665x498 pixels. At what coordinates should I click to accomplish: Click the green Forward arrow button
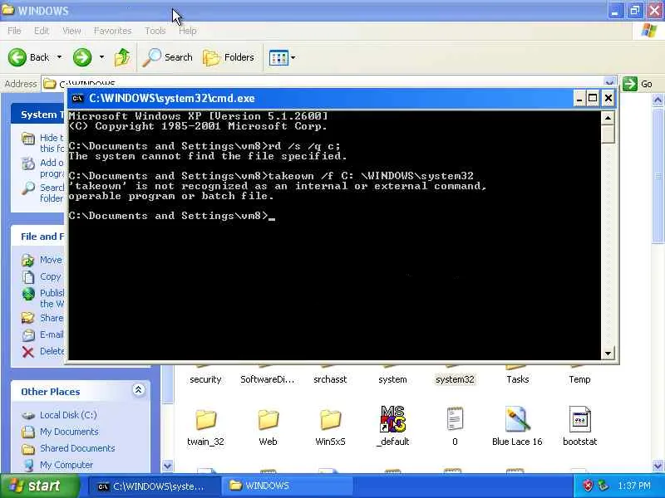[82, 57]
